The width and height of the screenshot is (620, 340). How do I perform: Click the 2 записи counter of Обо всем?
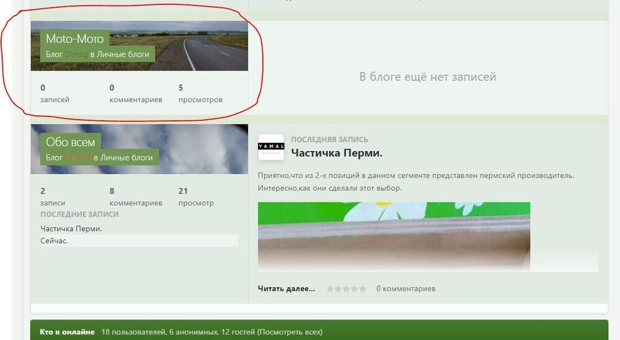pyautogui.click(x=53, y=197)
